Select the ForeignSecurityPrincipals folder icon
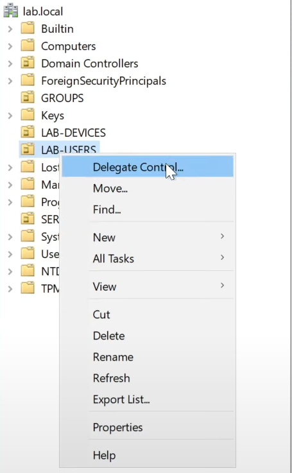This screenshot has width=292, height=473. click(28, 80)
